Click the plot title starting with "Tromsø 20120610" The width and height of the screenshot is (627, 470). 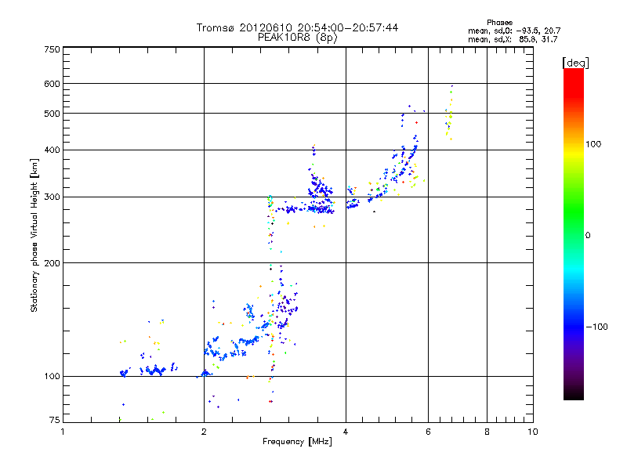[297, 27]
